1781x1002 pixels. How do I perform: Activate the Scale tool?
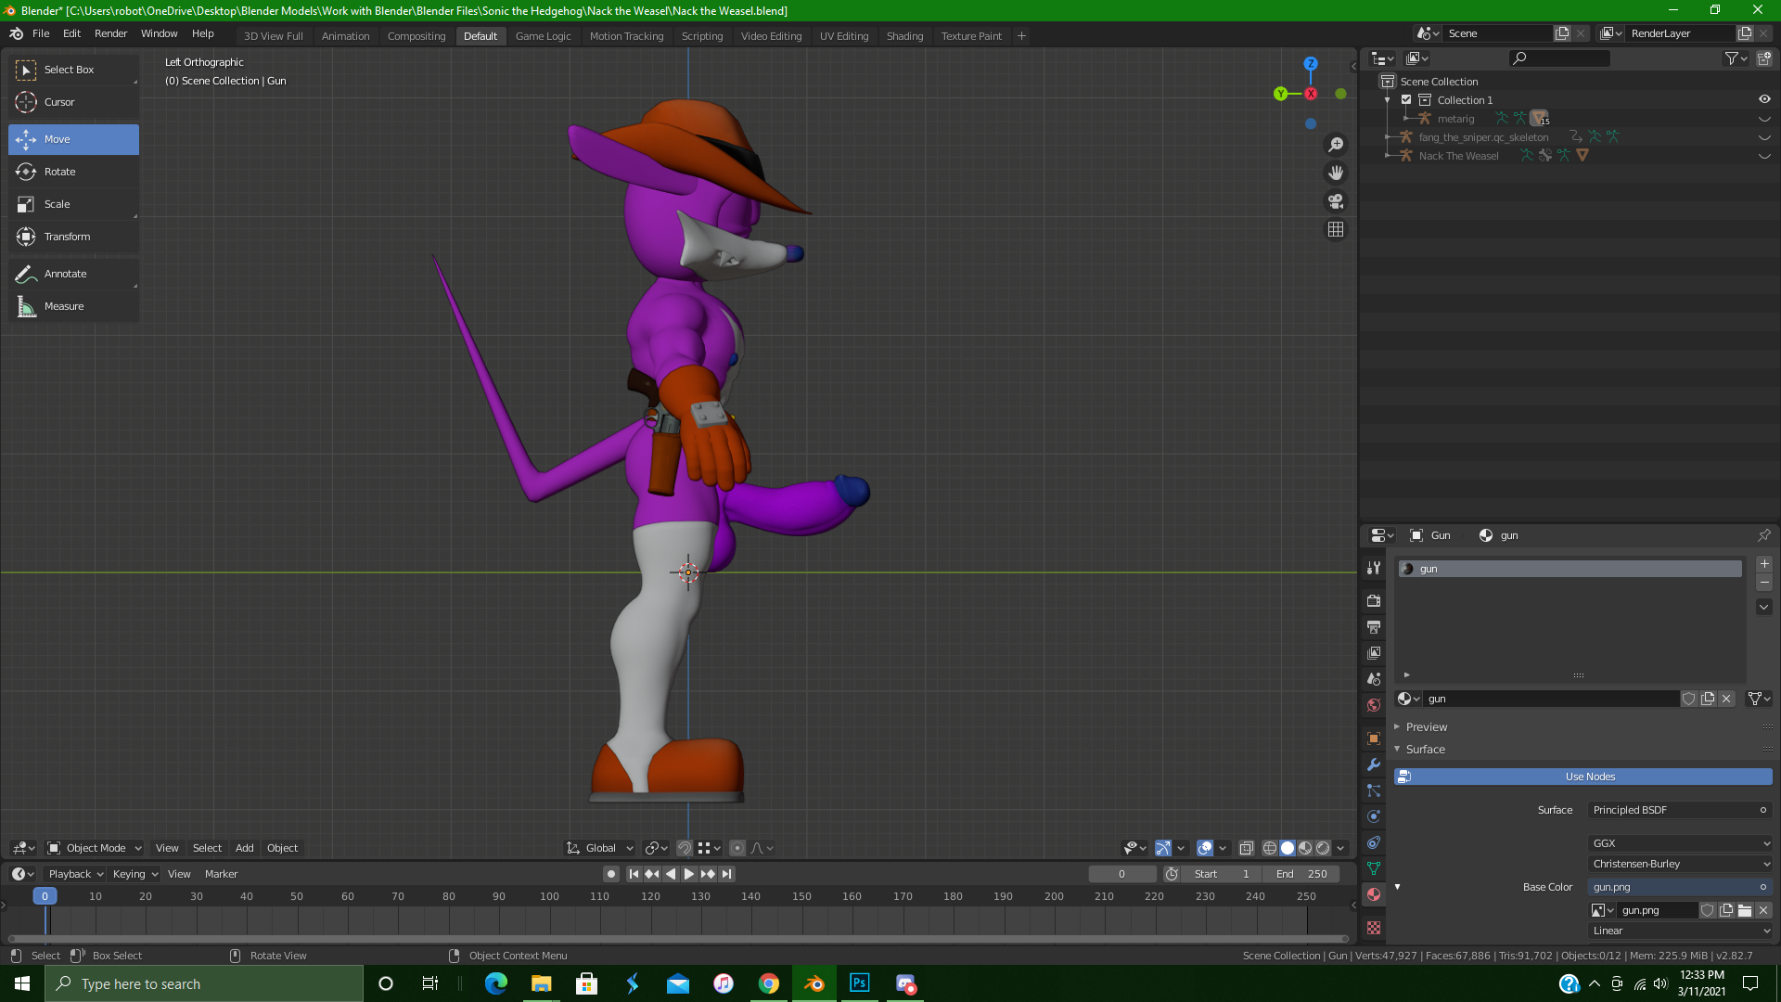[73, 204]
